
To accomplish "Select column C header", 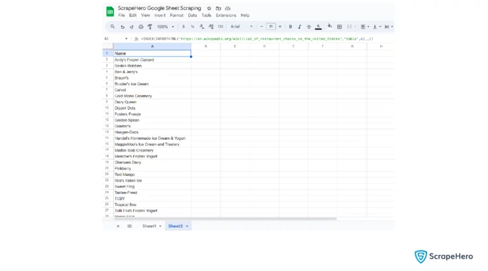I will tap(235, 46).
